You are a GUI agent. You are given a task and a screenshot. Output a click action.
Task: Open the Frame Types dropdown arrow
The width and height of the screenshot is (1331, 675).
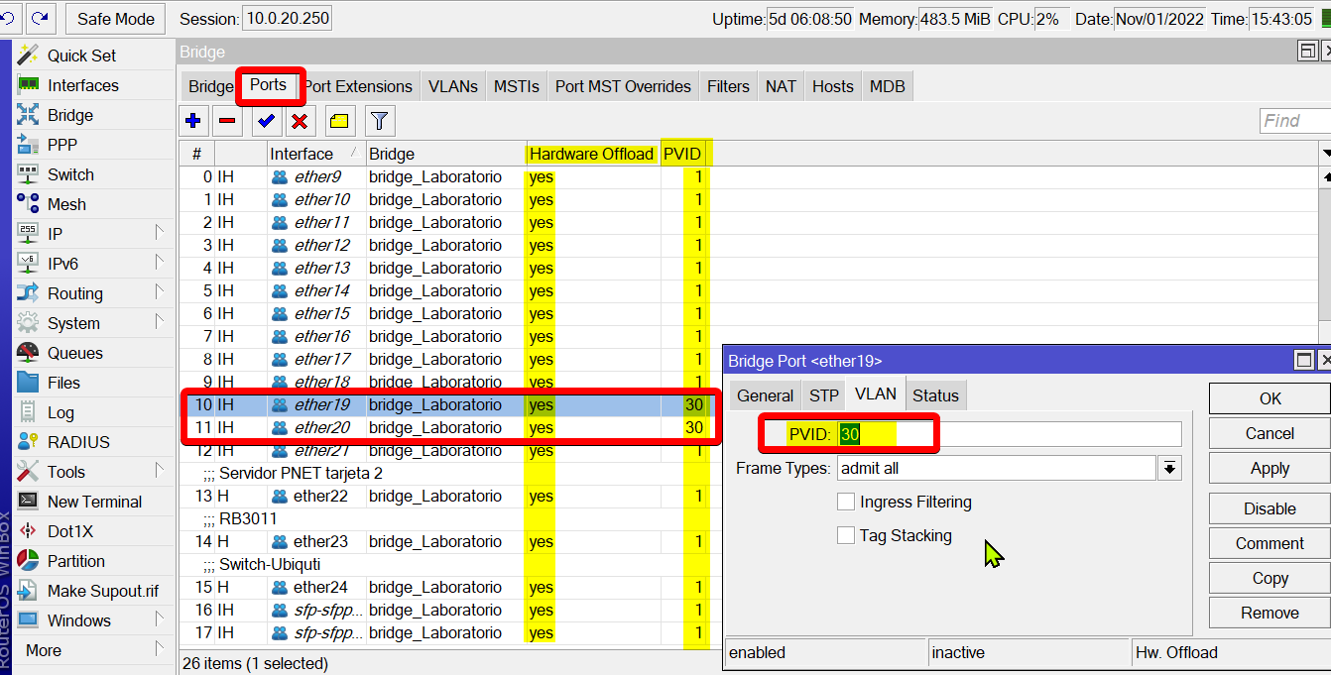pos(1170,468)
